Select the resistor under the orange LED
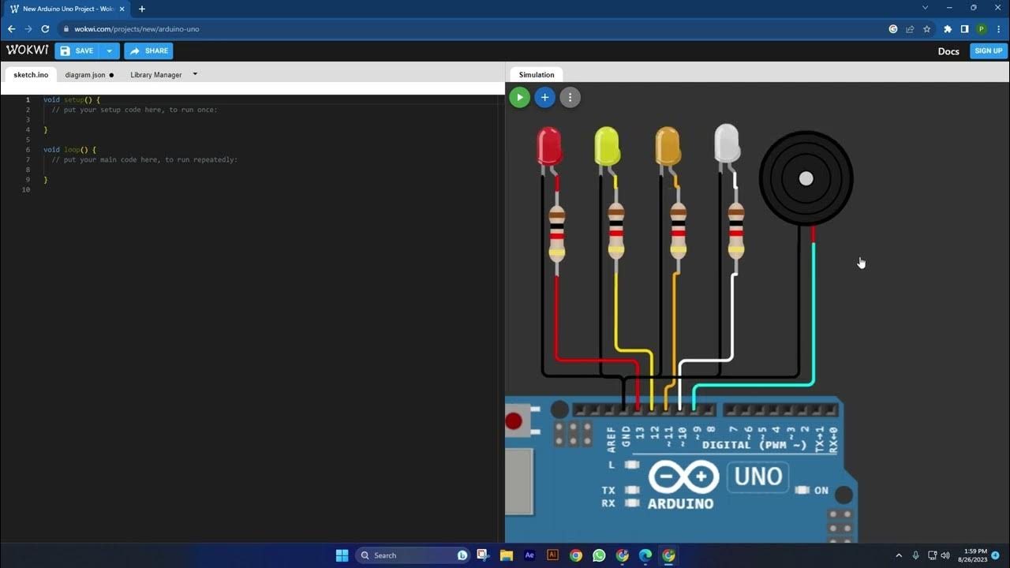Image resolution: width=1010 pixels, height=568 pixels. tap(678, 231)
